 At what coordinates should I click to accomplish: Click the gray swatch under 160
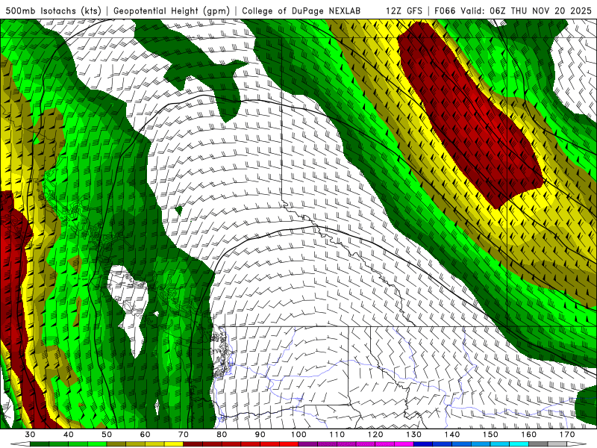[x=538, y=444]
